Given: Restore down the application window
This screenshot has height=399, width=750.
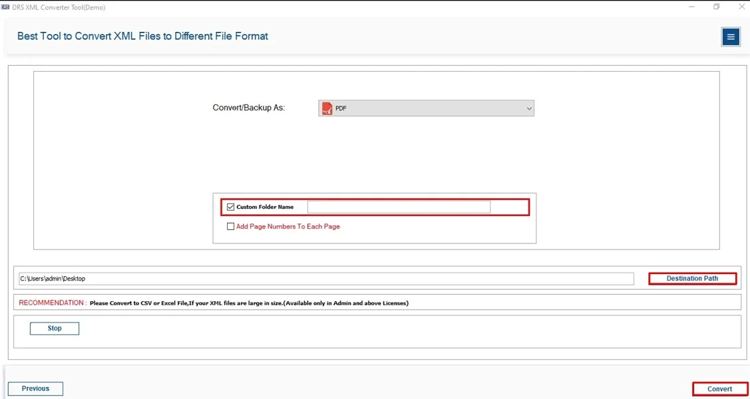Looking at the screenshot, I should point(716,7).
